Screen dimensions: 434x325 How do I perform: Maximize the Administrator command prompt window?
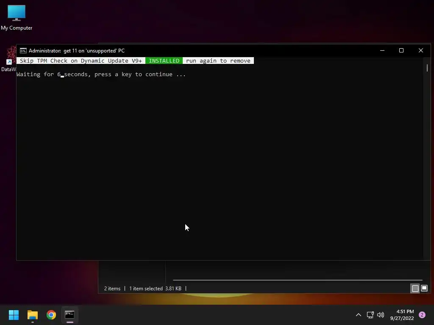coord(401,50)
